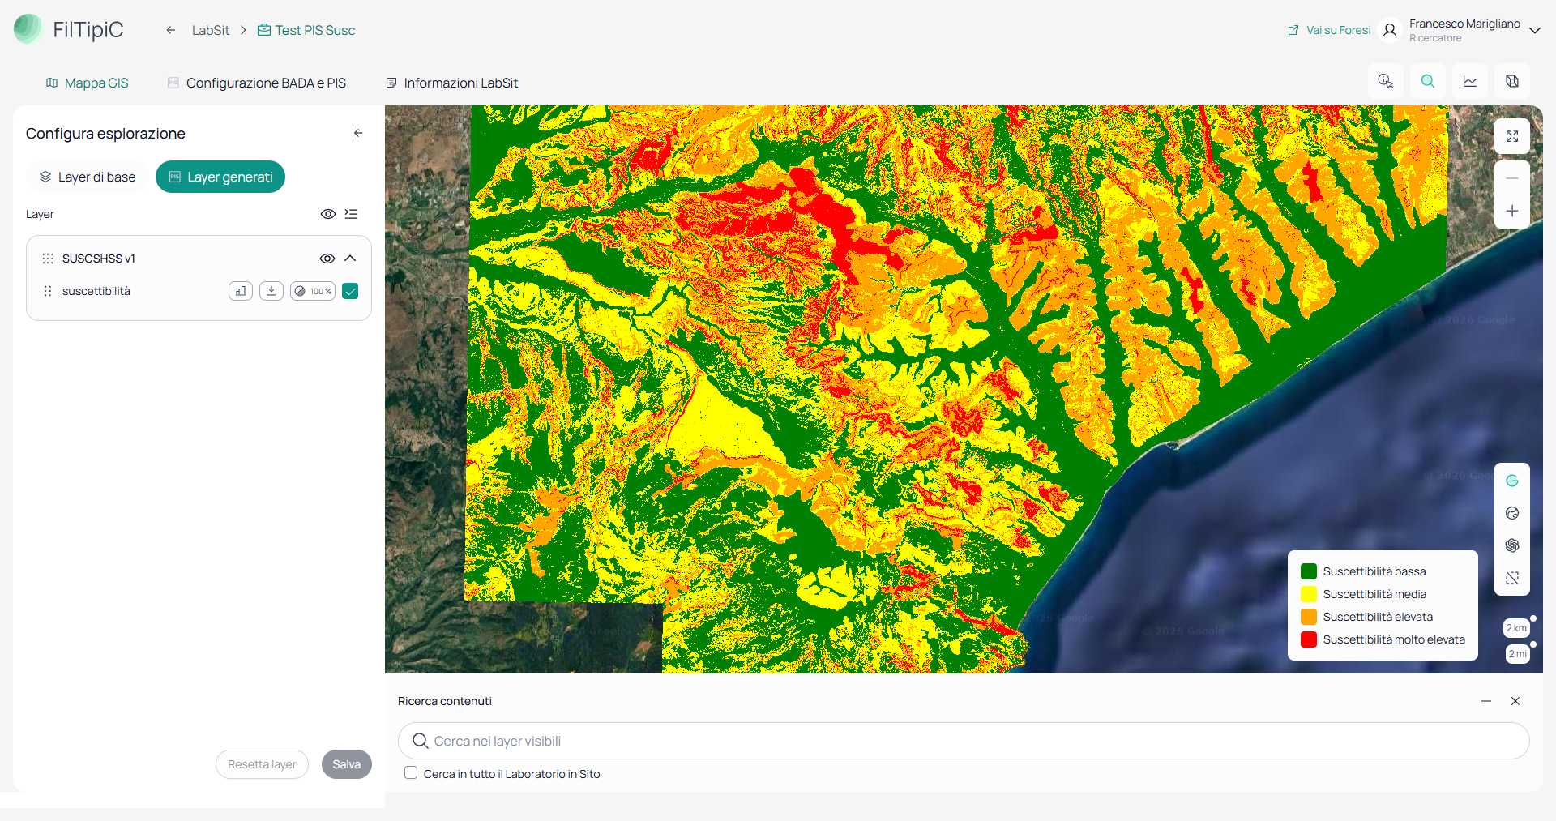The height and width of the screenshot is (821, 1556).
Task: Enter fullscreen map mode
Action: pyautogui.click(x=1512, y=136)
